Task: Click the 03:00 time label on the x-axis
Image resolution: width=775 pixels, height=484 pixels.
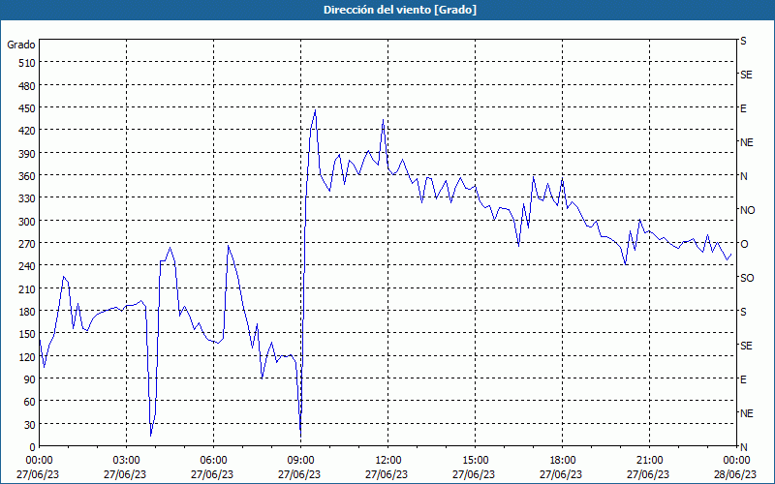Action: click(x=127, y=461)
